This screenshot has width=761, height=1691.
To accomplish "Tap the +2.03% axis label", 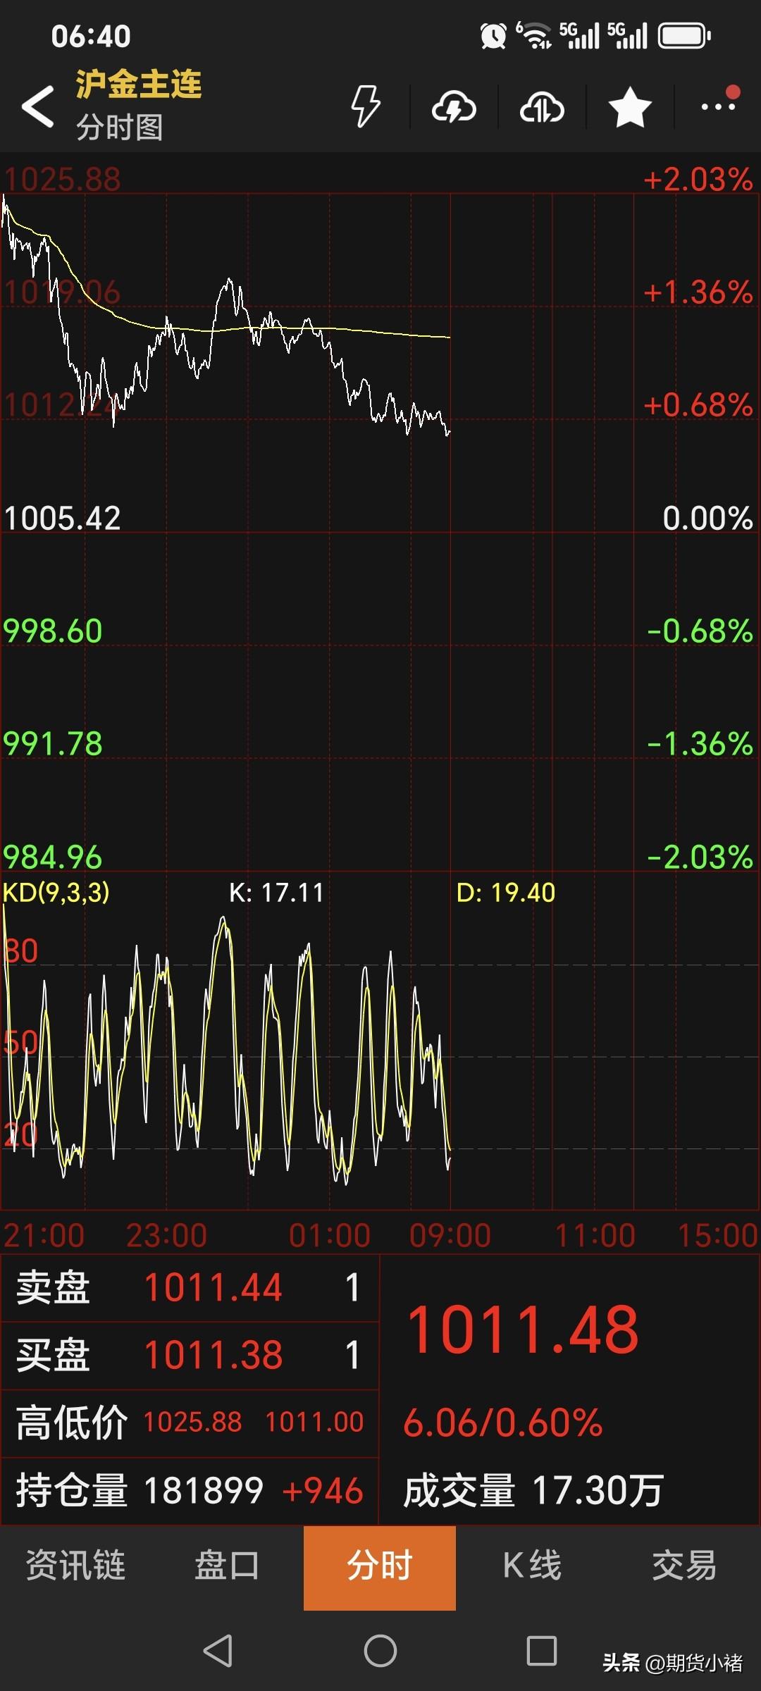I will [x=698, y=180].
